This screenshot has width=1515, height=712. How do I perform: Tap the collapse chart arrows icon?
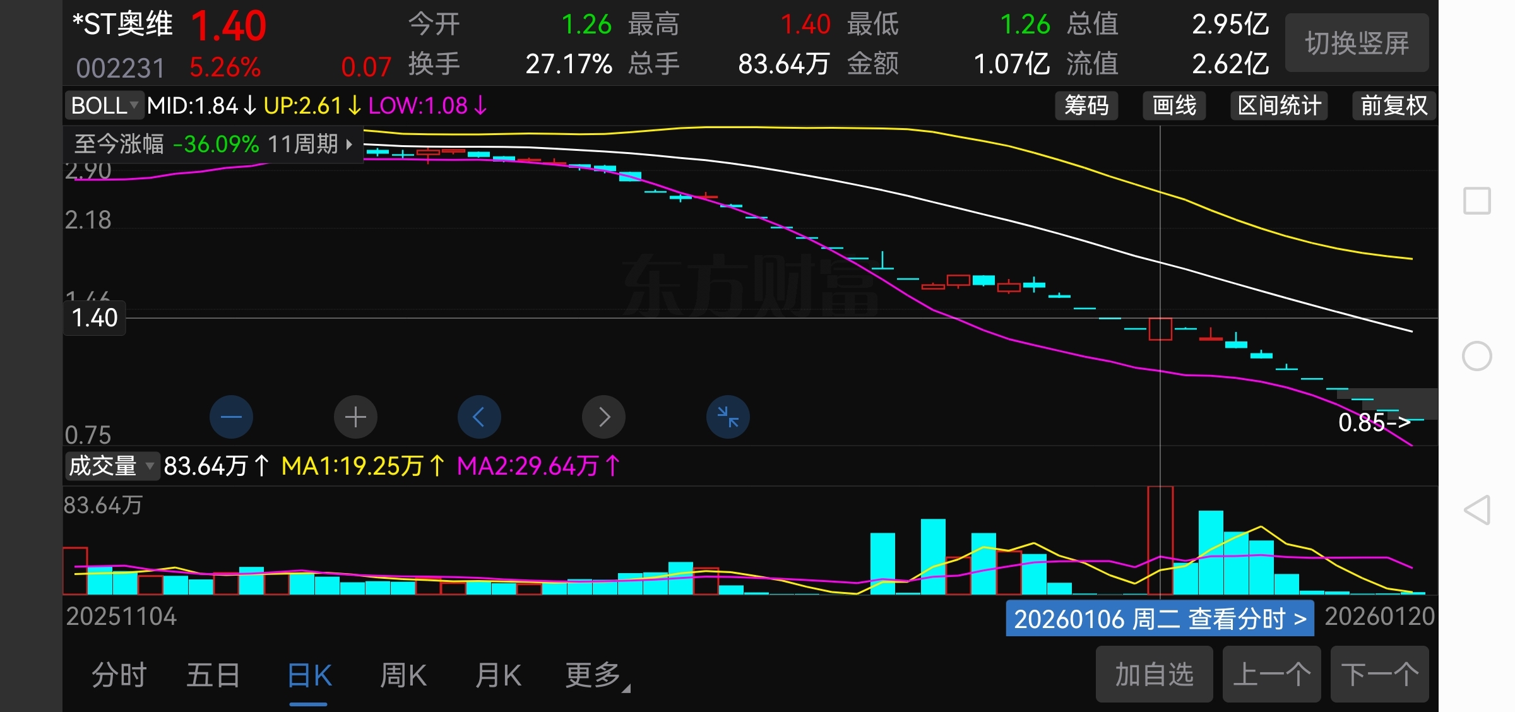click(x=728, y=417)
